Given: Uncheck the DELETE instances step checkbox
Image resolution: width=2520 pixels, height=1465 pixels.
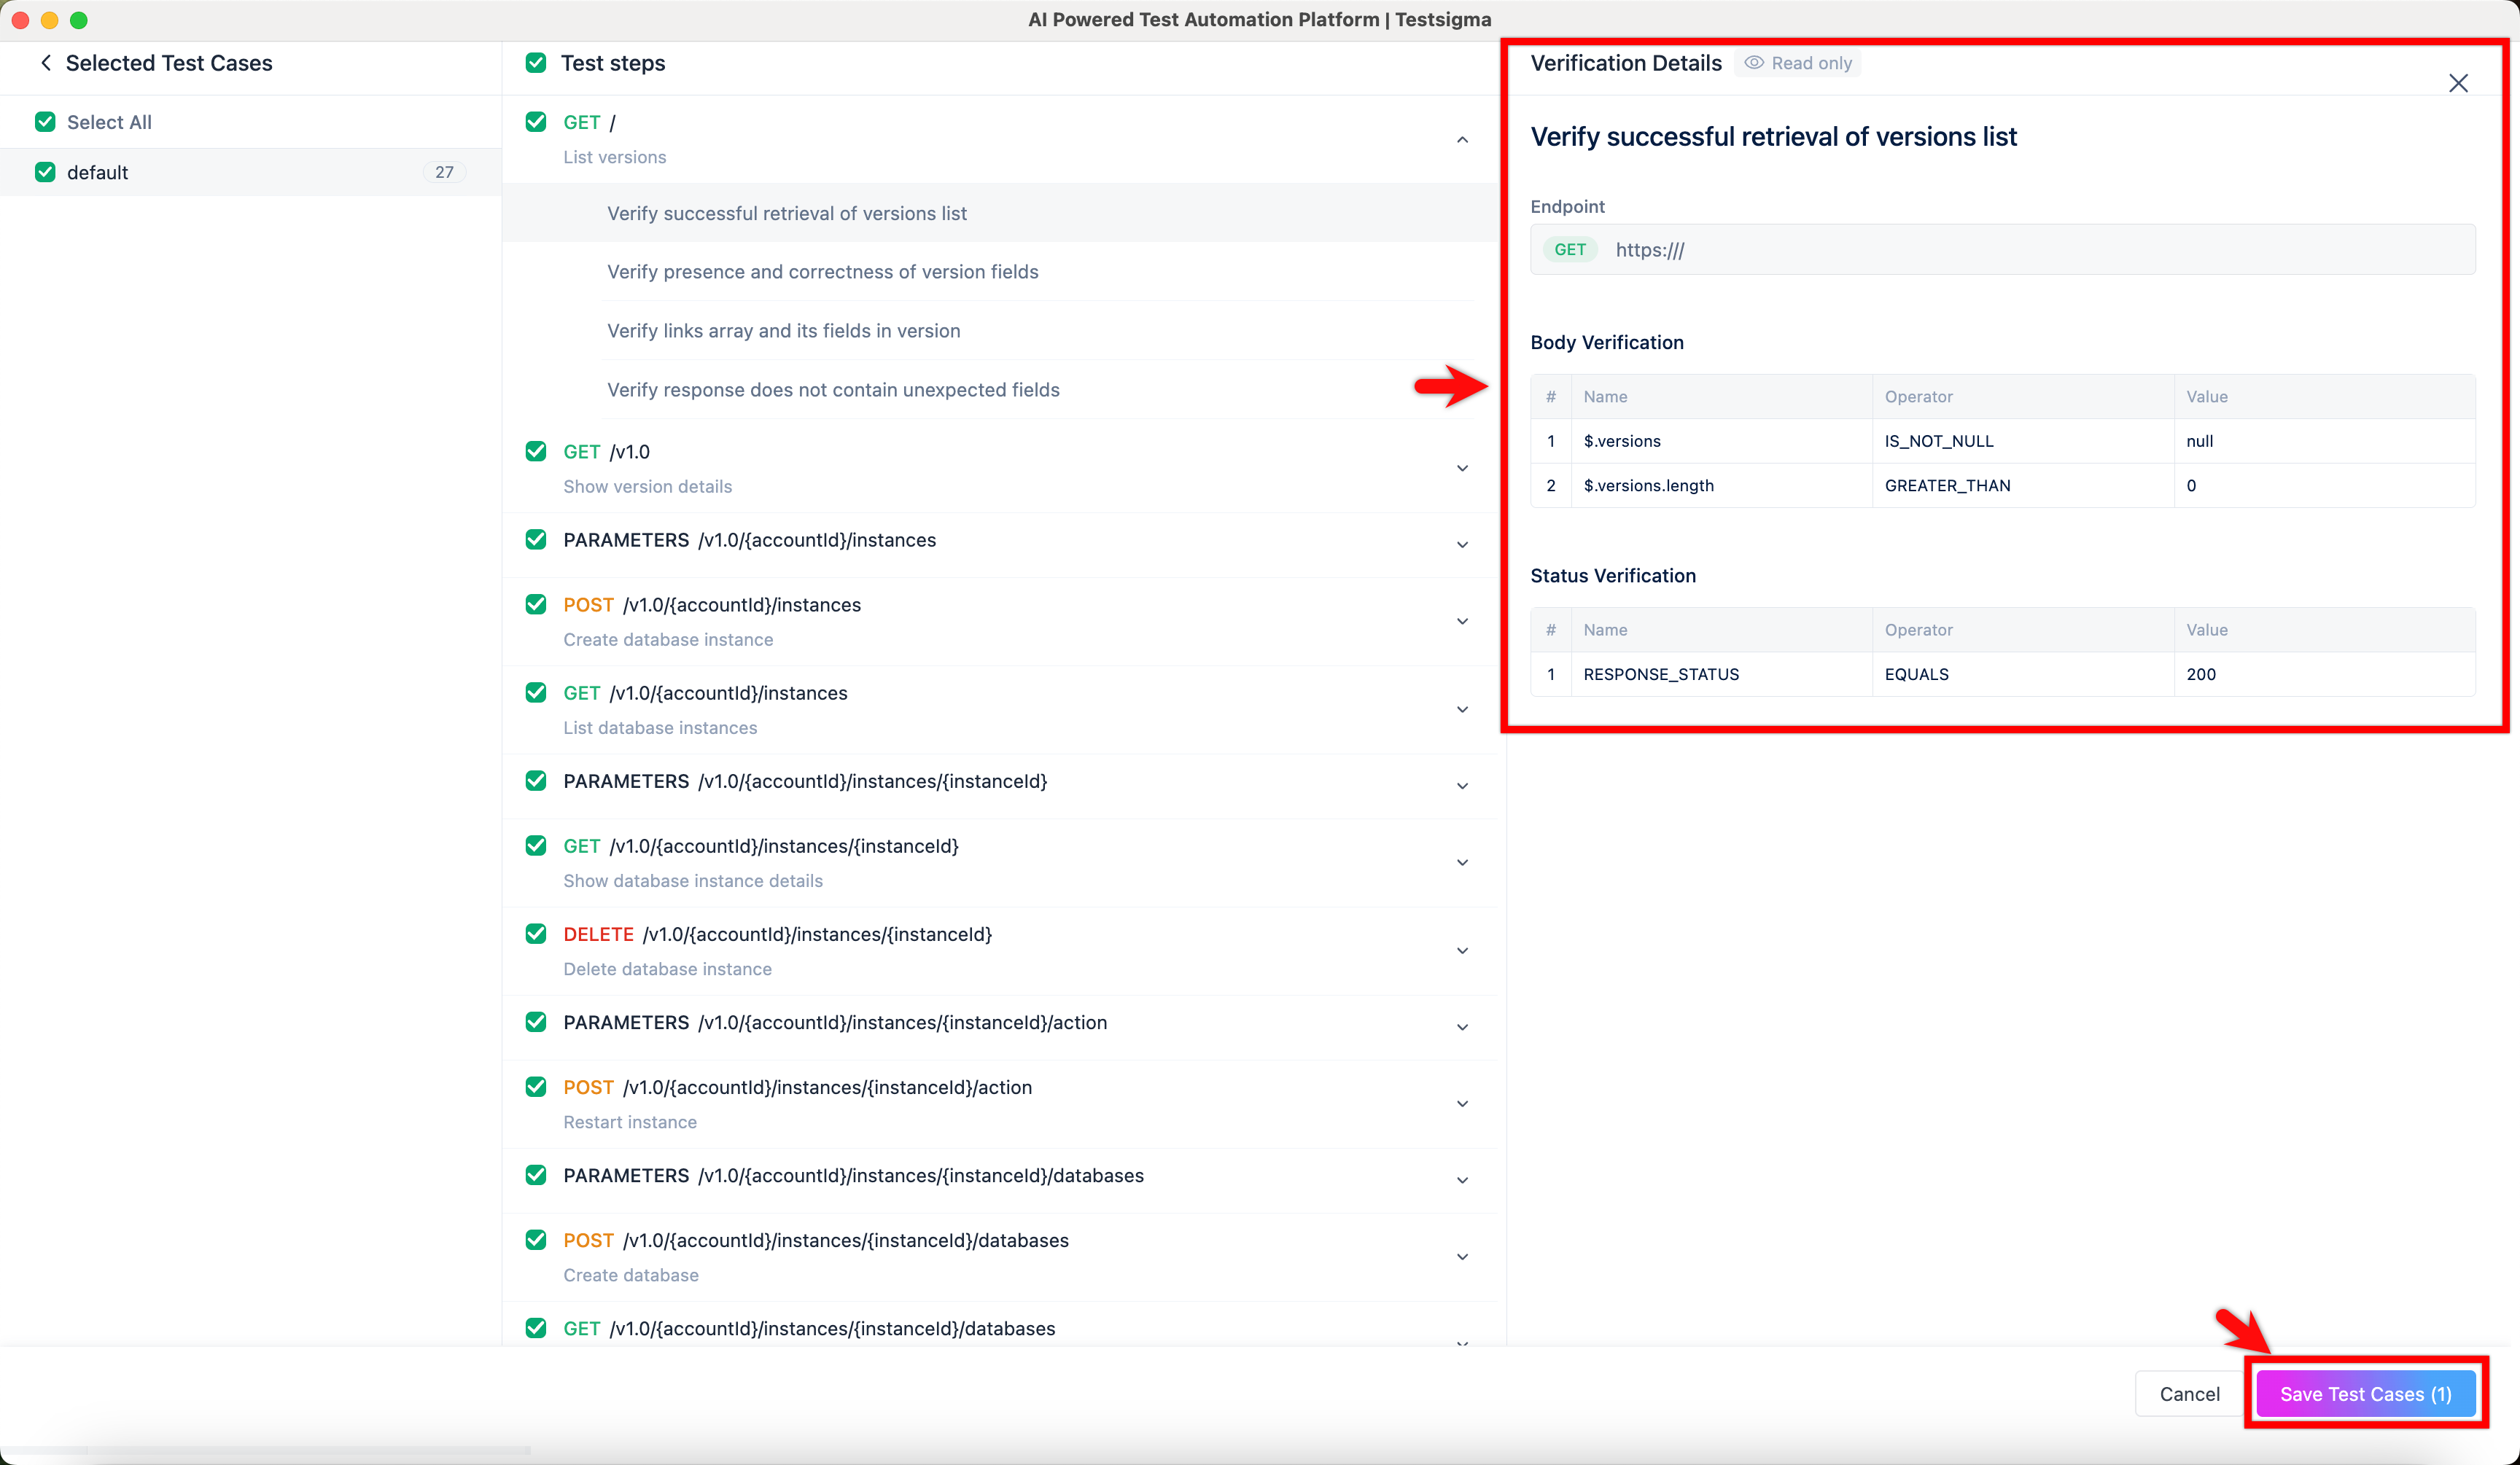Looking at the screenshot, I should [536, 934].
